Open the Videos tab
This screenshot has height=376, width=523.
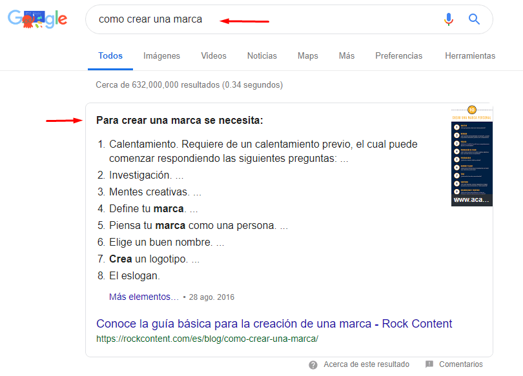point(214,56)
